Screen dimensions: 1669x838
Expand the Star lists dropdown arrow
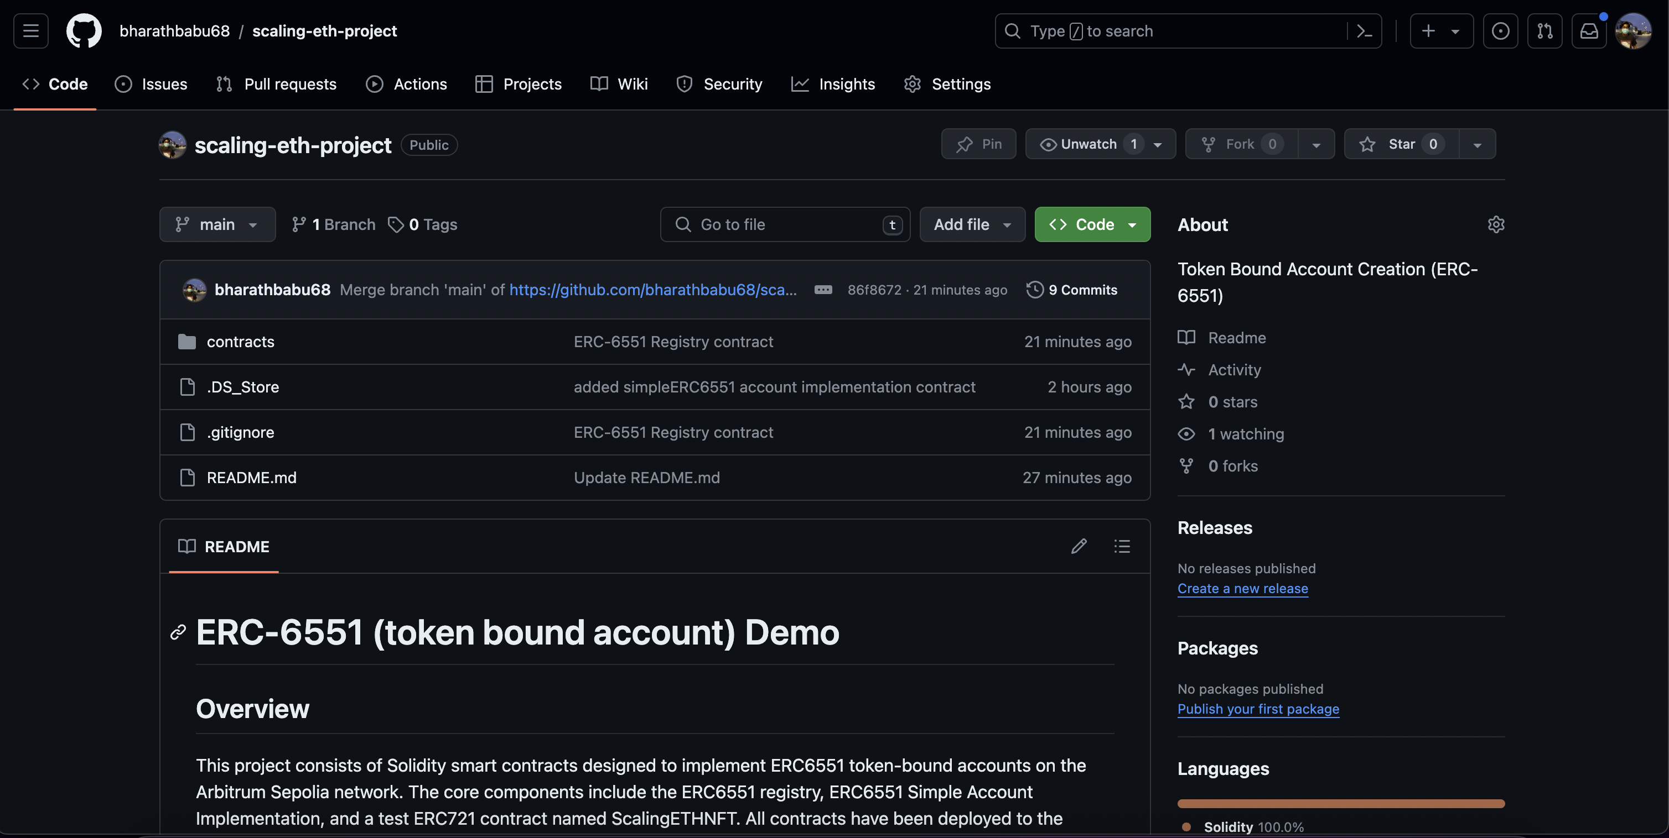tap(1477, 144)
